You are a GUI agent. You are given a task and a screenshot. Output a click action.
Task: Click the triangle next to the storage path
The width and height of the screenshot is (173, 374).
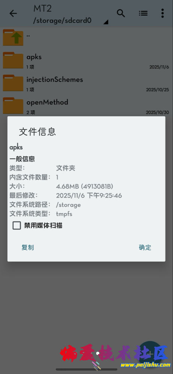pyautogui.click(x=106, y=22)
